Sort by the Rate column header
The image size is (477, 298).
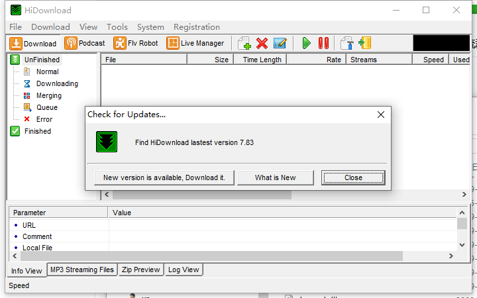coord(316,60)
